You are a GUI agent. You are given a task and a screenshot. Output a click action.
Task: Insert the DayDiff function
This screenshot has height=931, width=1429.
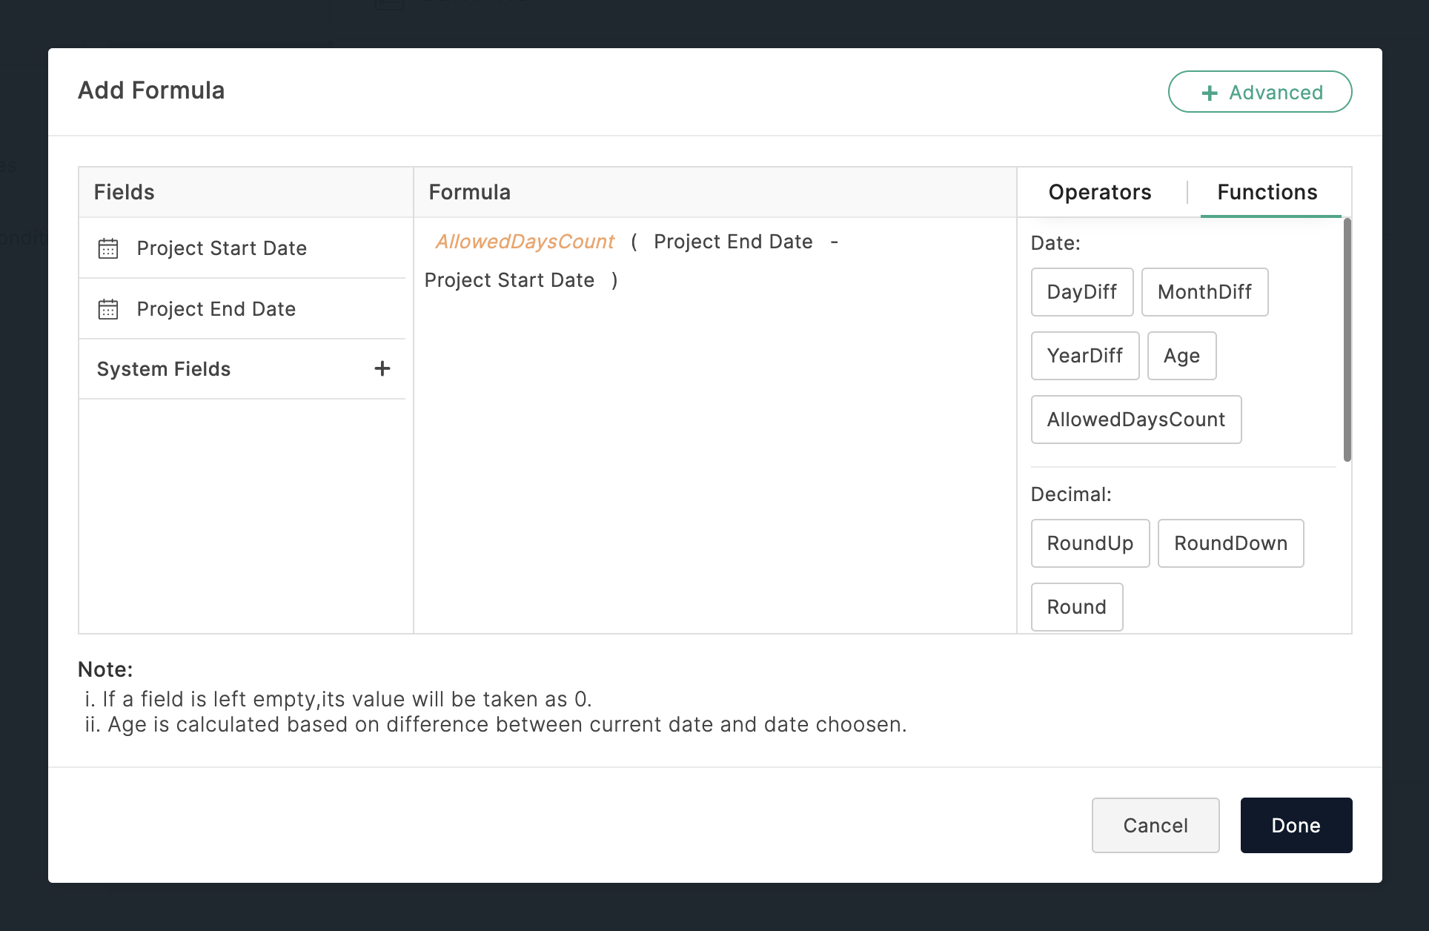[1082, 292]
